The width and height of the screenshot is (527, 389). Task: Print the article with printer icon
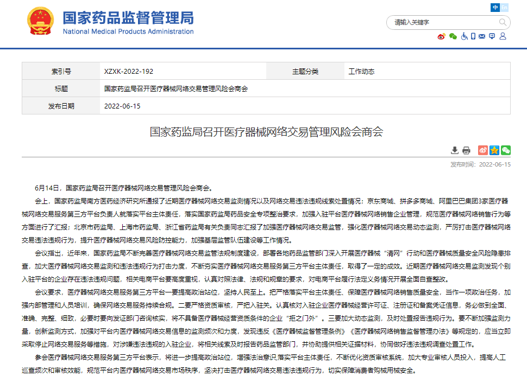click(x=466, y=150)
